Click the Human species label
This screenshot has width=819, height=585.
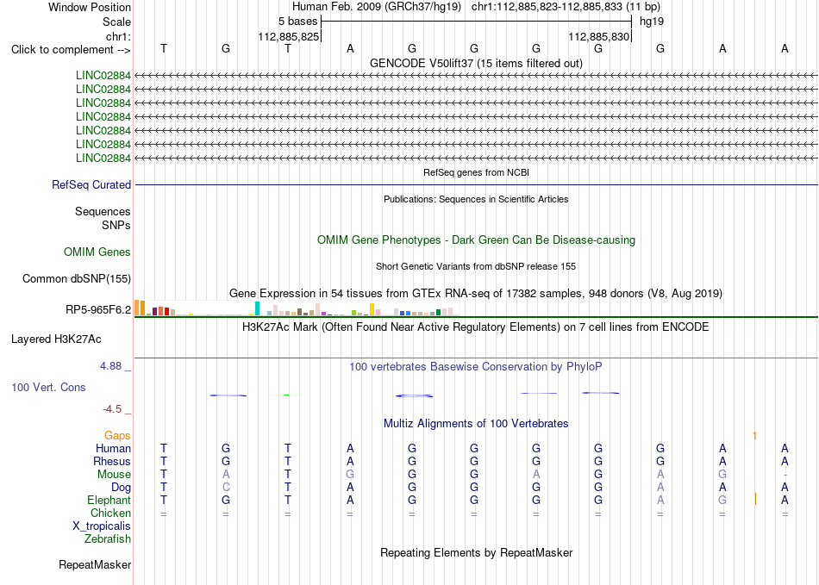point(113,448)
